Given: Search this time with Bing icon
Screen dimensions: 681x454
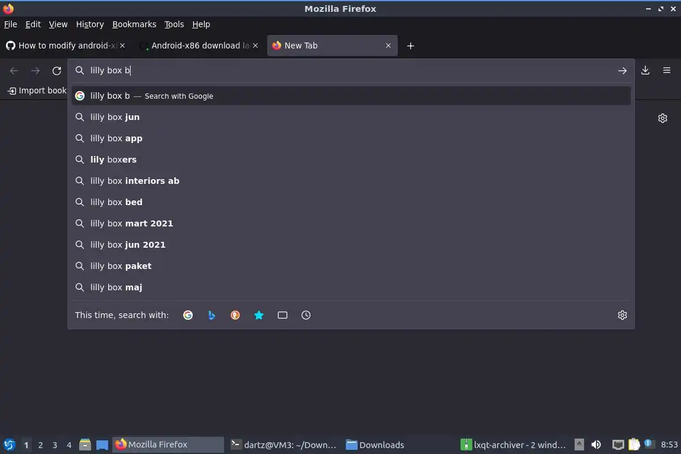Looking at the screenshot, I should tap(212, 315).
